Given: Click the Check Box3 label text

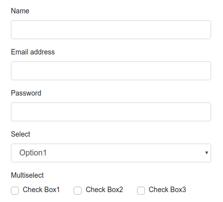Looking at the screenshot, I should 167,190.
